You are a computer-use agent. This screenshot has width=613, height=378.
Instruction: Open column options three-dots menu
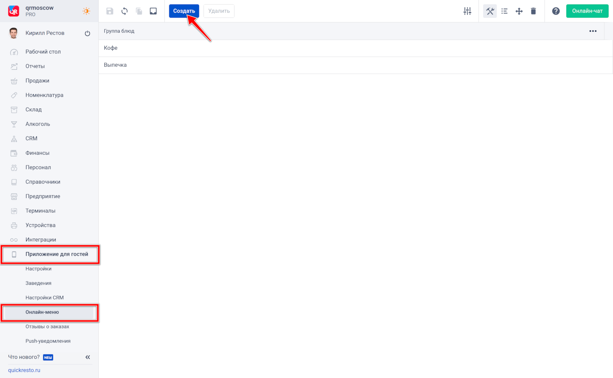coord(593,31)
